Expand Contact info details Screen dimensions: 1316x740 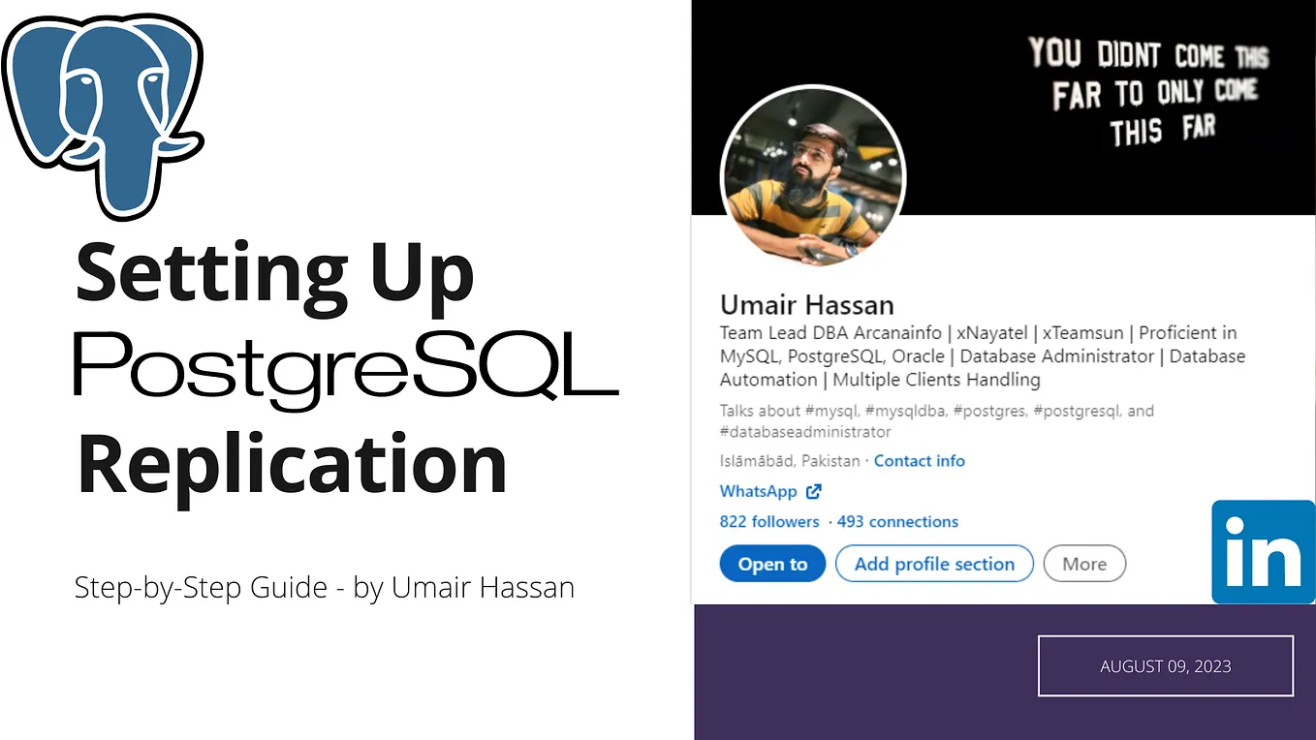(919, 461)
